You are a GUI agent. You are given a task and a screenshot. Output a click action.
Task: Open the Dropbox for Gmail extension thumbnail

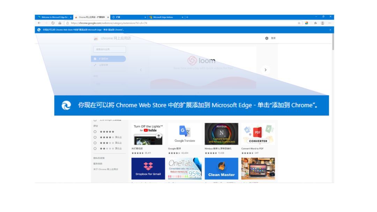point(148,168)
